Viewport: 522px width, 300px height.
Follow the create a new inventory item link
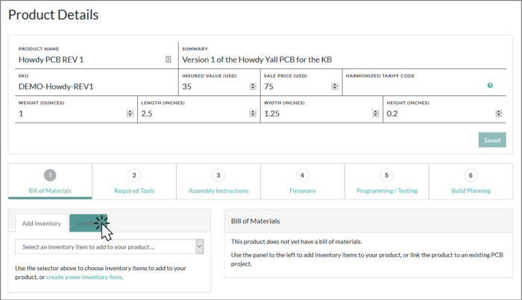point(84,277)
